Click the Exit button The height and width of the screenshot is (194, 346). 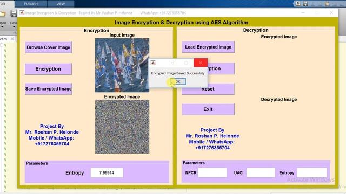[x=208, y=109]
